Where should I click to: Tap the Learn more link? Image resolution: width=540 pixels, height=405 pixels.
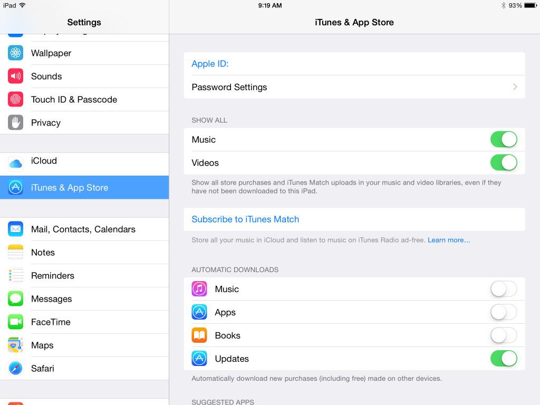point(449,240)
